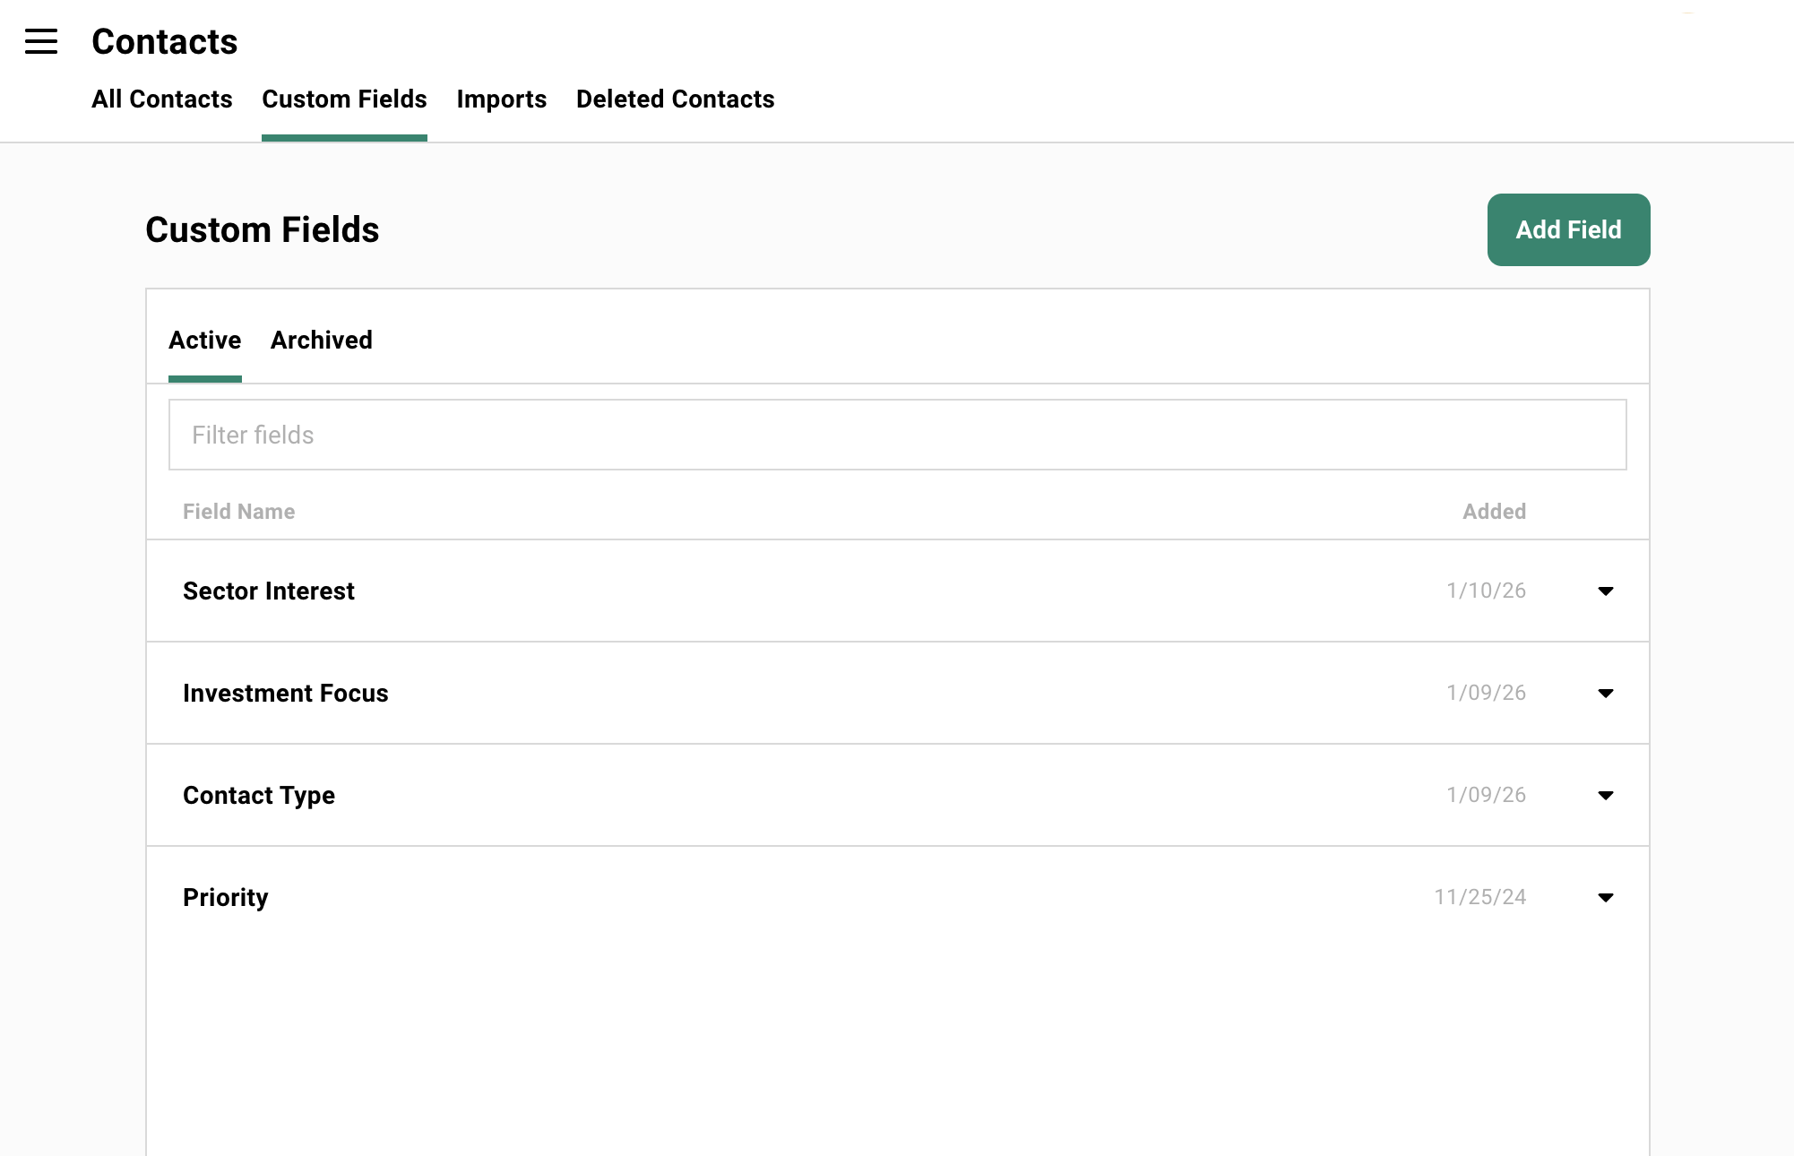Select the Investment Focus row
This screenshot has height=1156, width=1794.
point(286,693)
